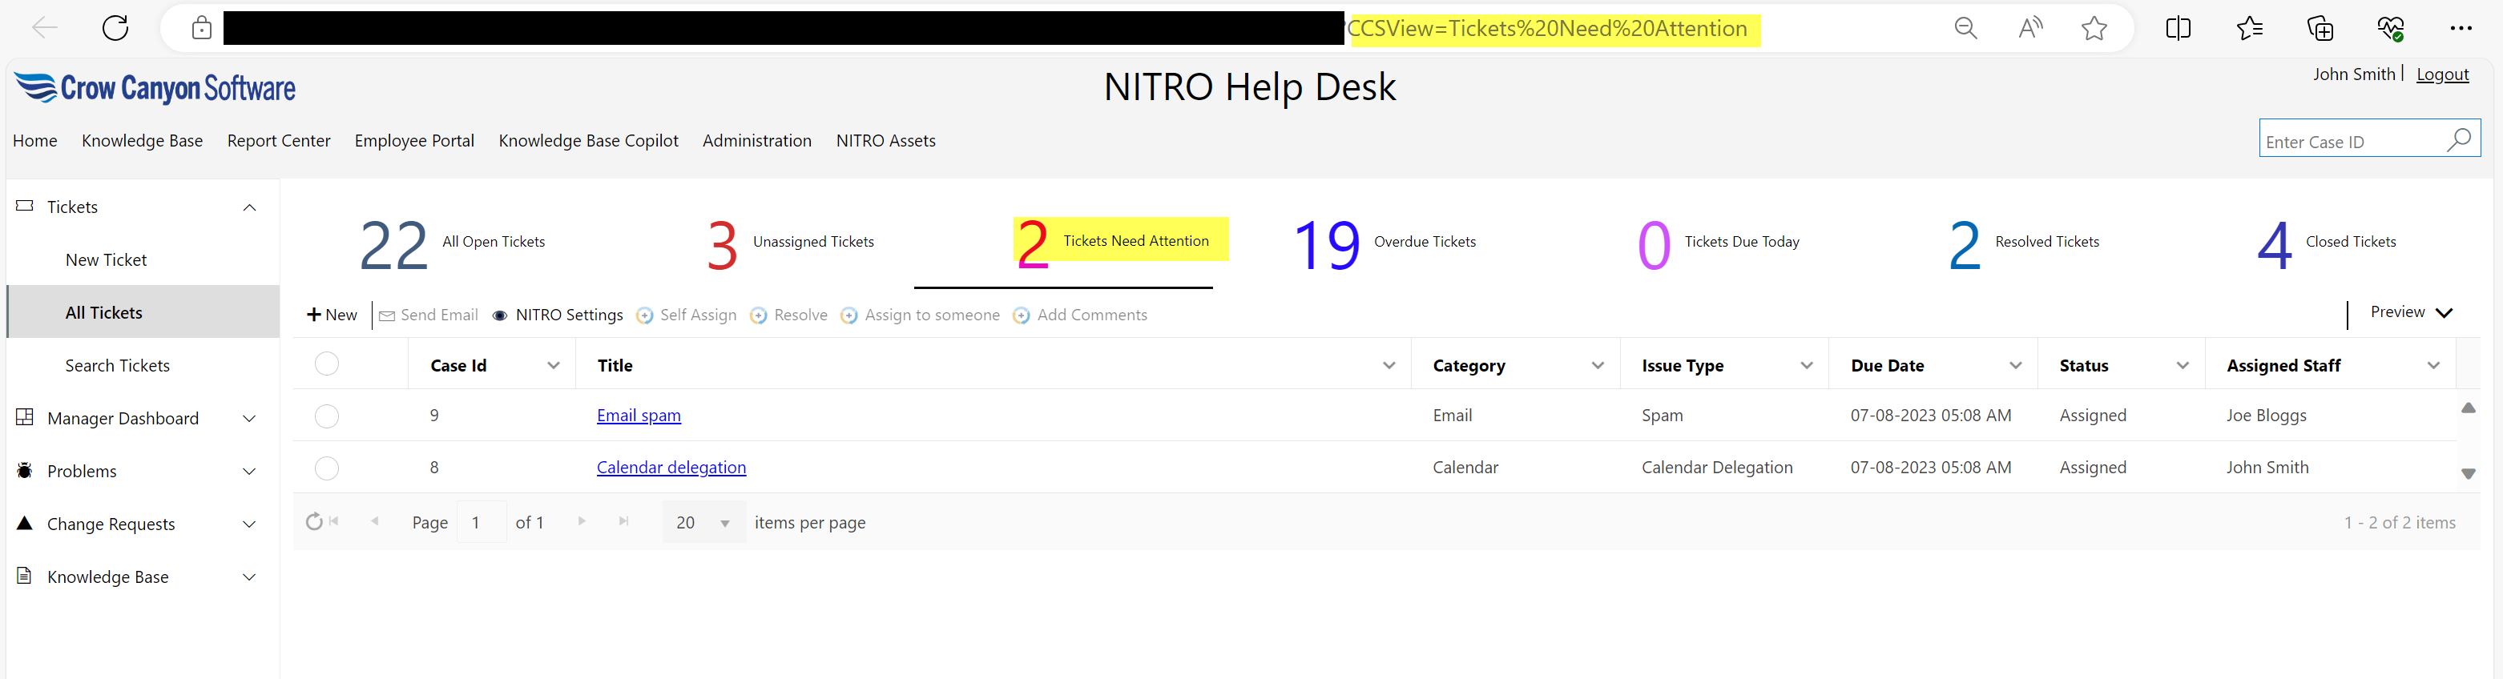
Task: Click the Logout link
Action: coord(2442,74)
